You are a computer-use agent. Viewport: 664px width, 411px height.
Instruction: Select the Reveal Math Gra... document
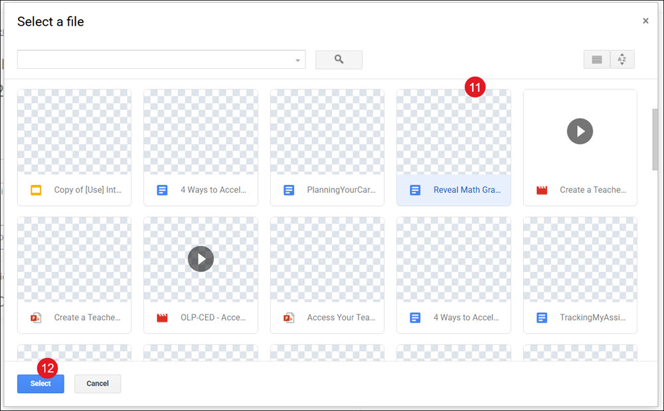tap(454, 148)
